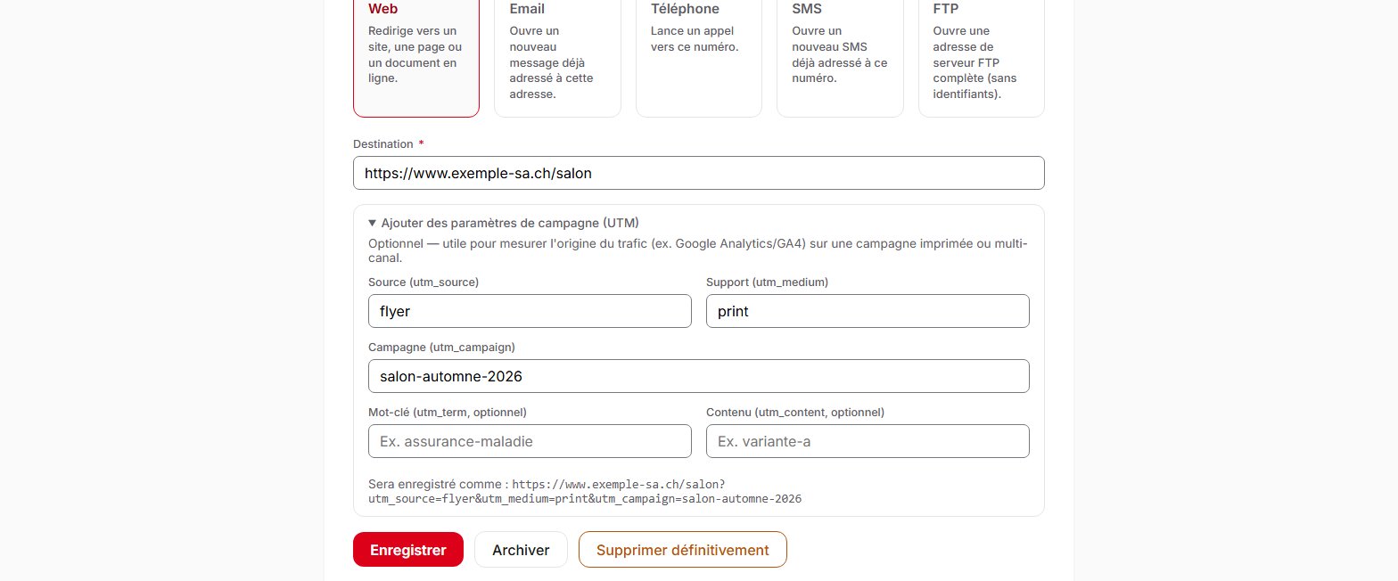This screenshot has width=1398, height=581.
Task: Click the Campagne (utm_campaign) field
Action: point(699,376)
